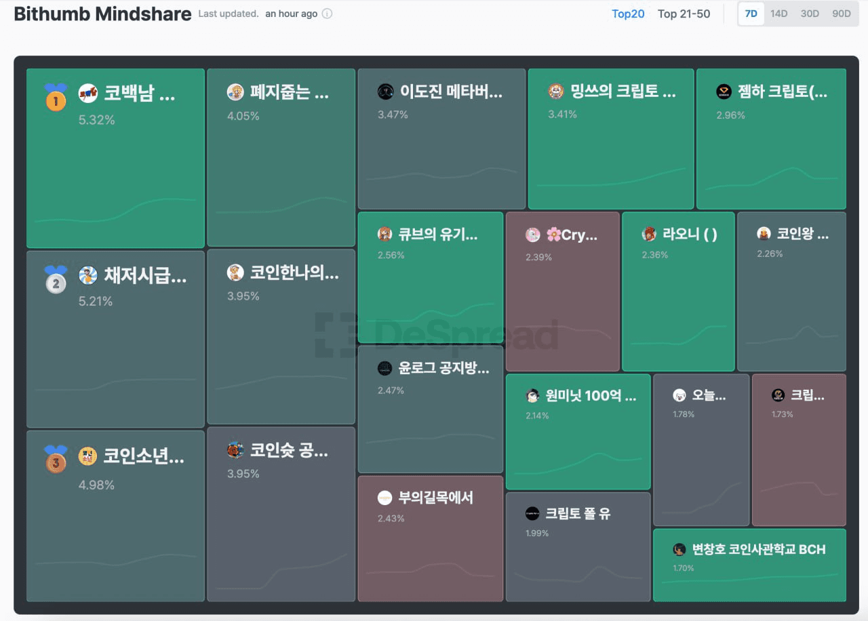
Task: Open the 부의길목에서 channel name
Action: (x=435, y=498)
